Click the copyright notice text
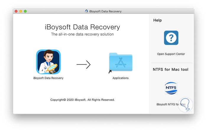Viewport: 207px width, 131px height. [x=83, y=100]
